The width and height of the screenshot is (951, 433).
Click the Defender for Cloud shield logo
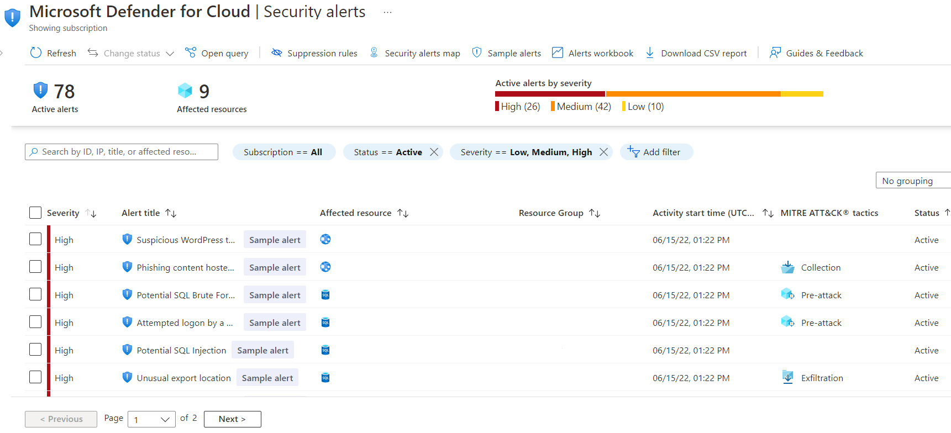pyautogui.click(x=12, y=17)
